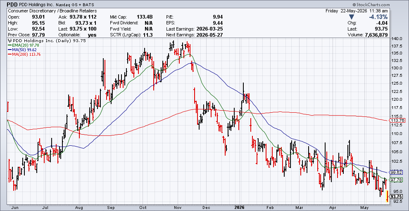
Task: Click the OHLC bar icon beside chart legend
Action: coord(10,41)
